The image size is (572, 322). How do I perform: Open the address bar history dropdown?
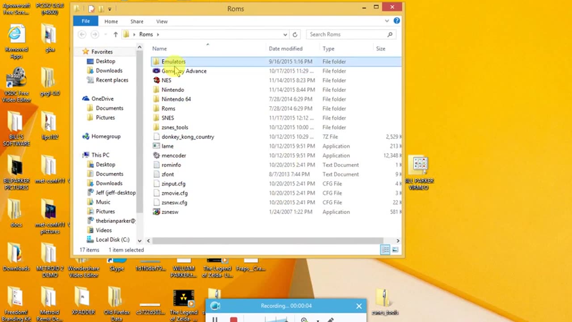click(285, 34)
